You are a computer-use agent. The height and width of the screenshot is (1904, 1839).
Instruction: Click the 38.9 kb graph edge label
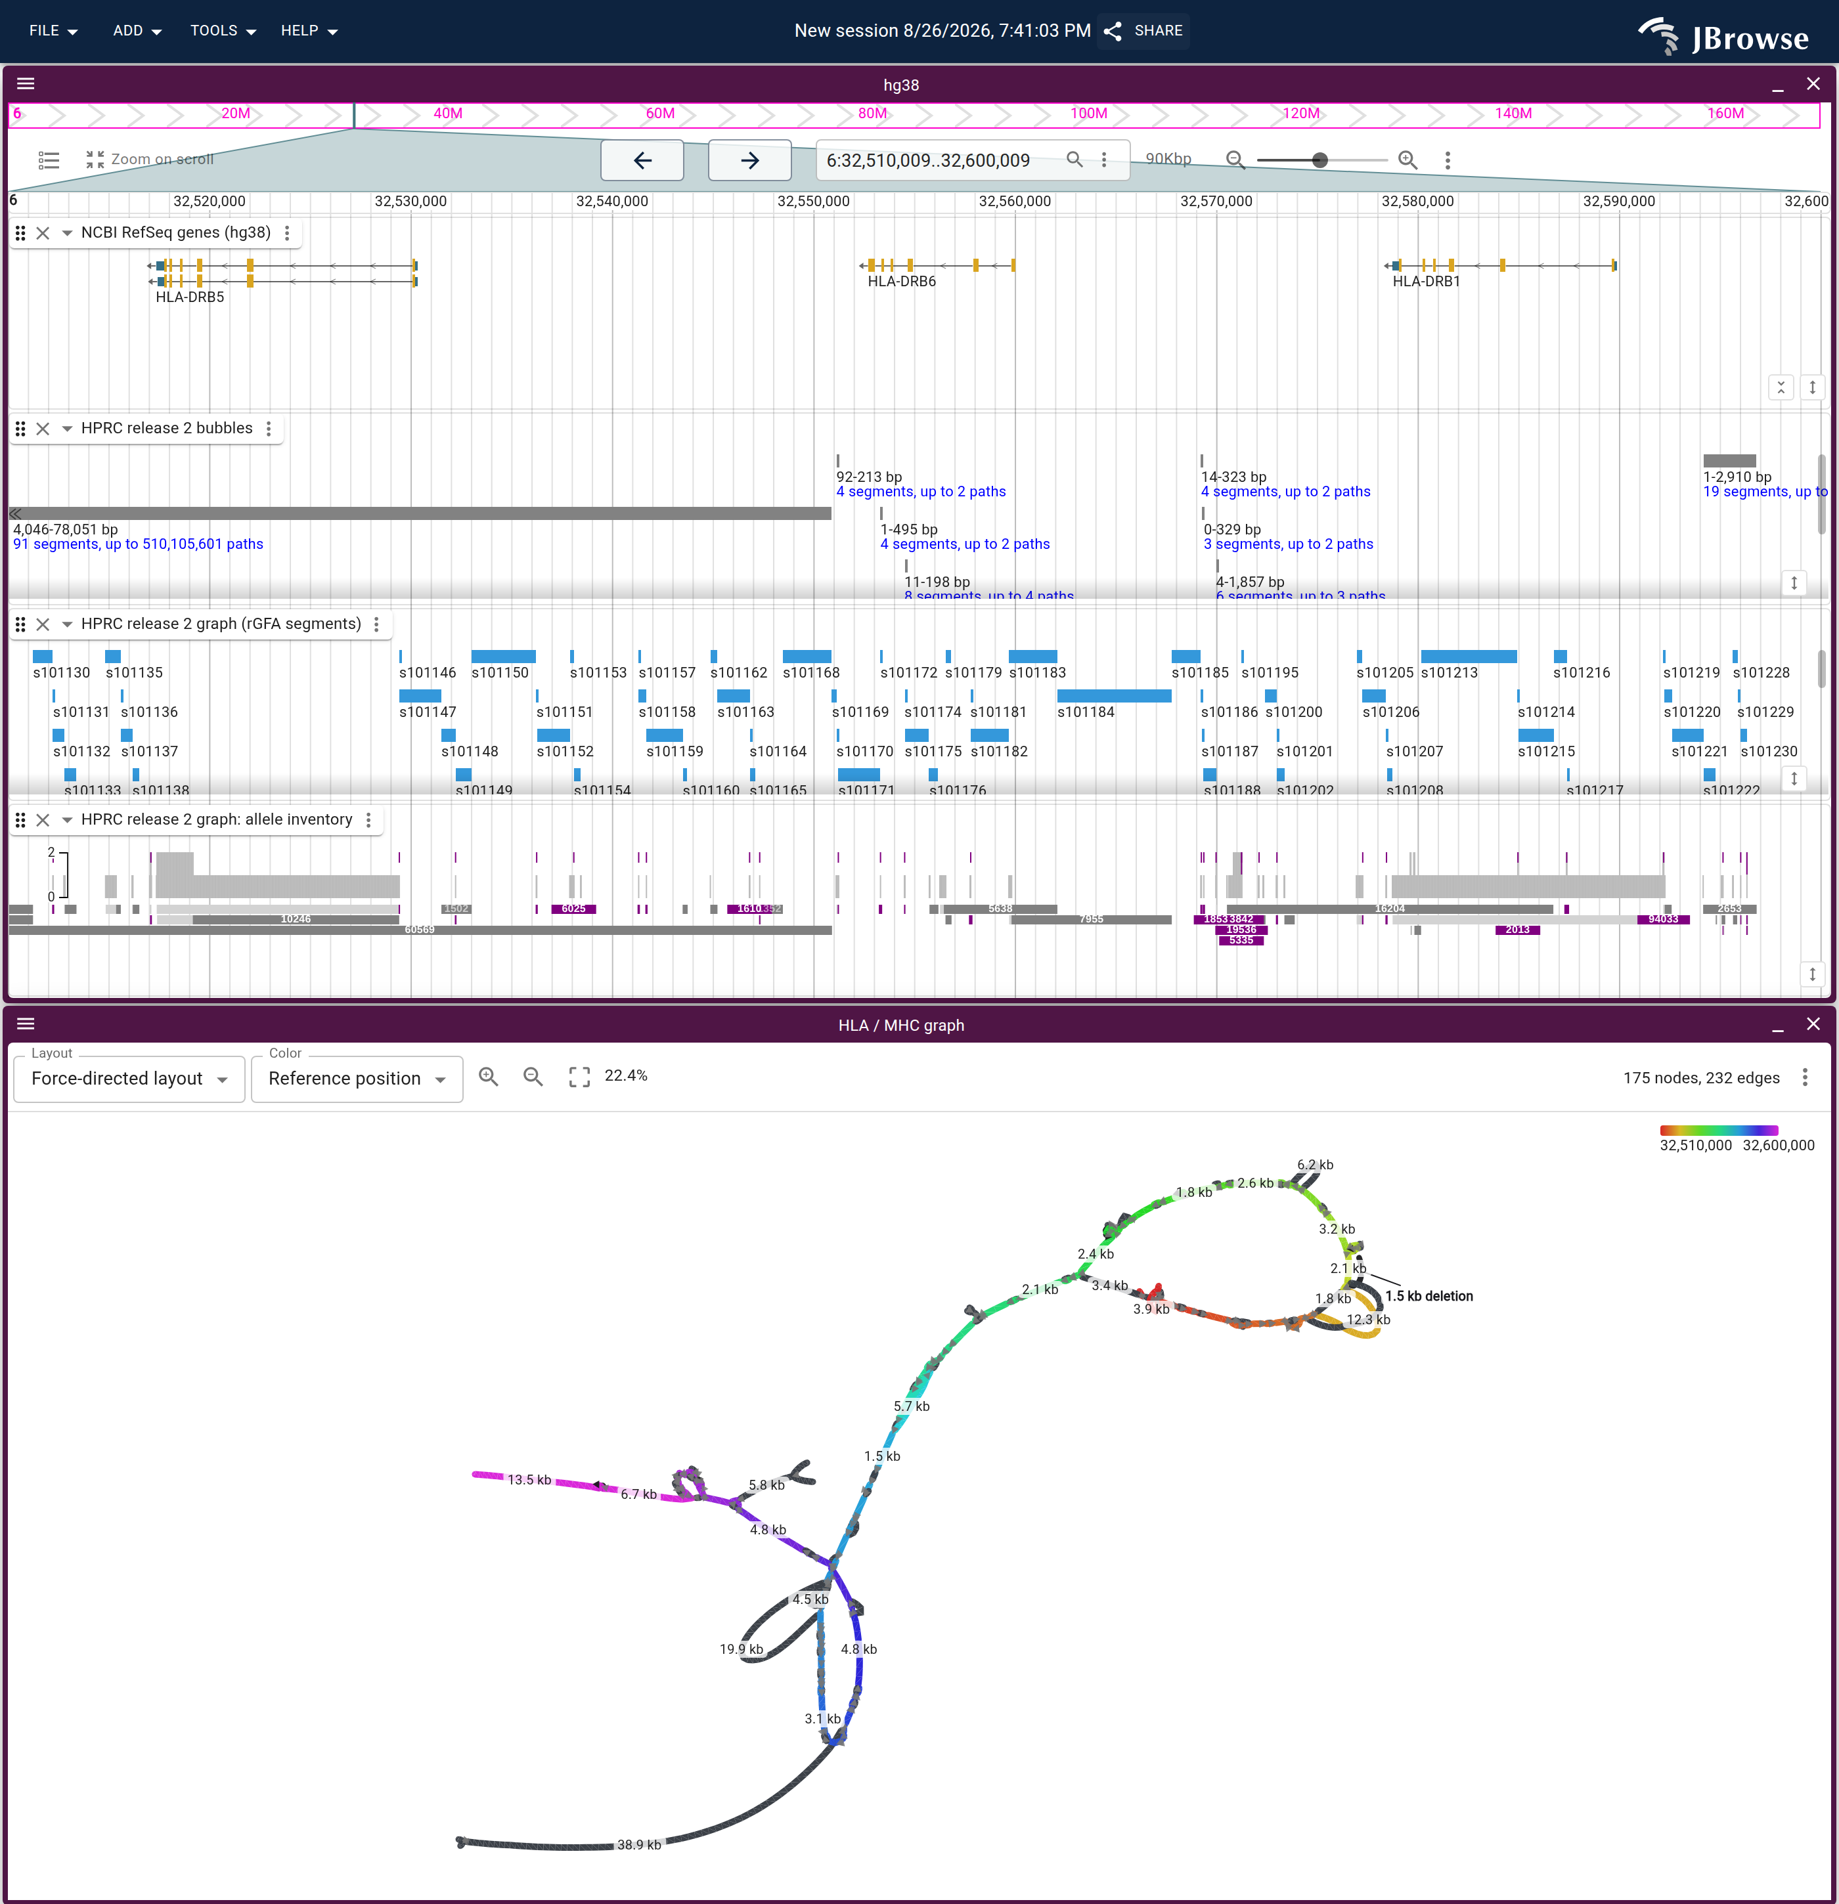(x=638, y=1845)
